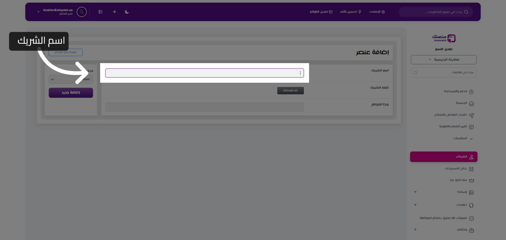Image resolution: width=506 pixels, height=240 pixels.
Task: Open تحسين الأداء menu item
Action: coord(351,12)
